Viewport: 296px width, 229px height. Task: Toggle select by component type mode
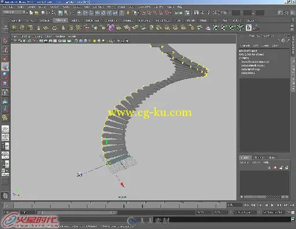(66, 13)
